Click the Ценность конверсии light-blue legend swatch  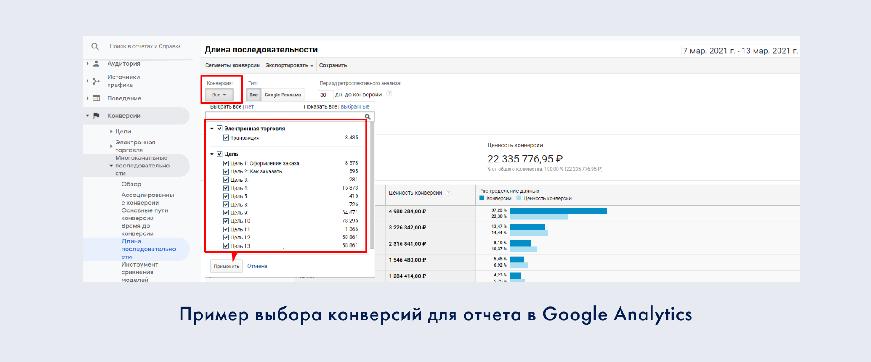pos(519,198)
